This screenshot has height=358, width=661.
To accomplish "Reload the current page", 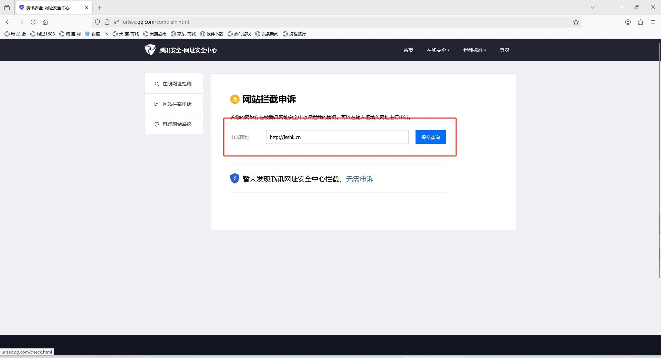I will (33, 22).
